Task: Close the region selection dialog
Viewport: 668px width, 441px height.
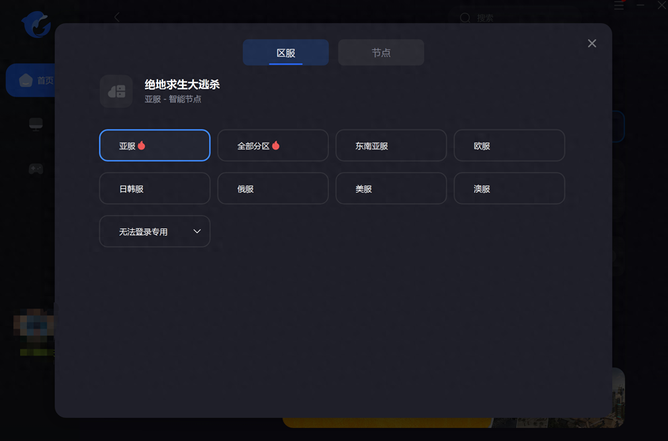Action: click(x=592, y=43)
